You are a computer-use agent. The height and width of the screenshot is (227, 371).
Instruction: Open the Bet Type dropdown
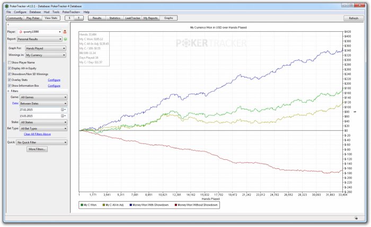coord(43,129)
